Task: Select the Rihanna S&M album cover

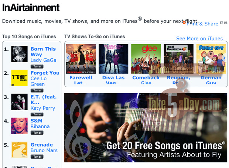Action: [x=20, y=126]
